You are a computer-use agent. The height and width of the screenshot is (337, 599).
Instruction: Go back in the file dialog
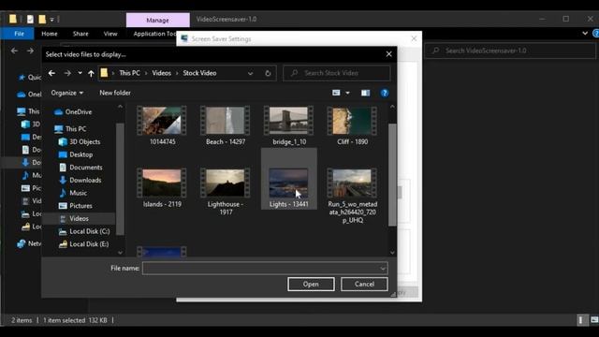coord(52,73)
